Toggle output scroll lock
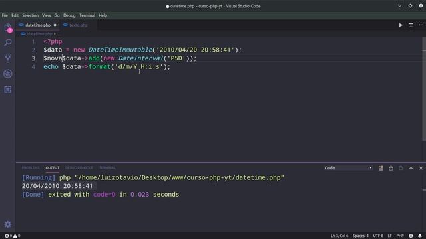Image resolution: width=426 pixels, height=239 pixels. pyautogui.click(x=391, y=168)
